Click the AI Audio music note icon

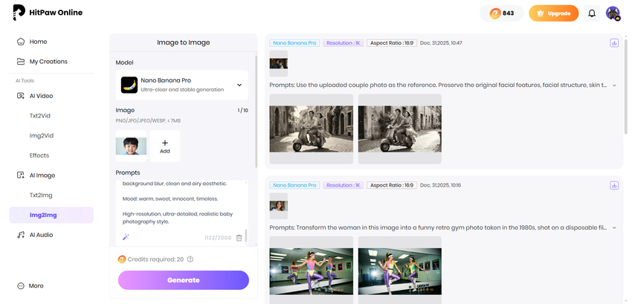click(21, 235)
